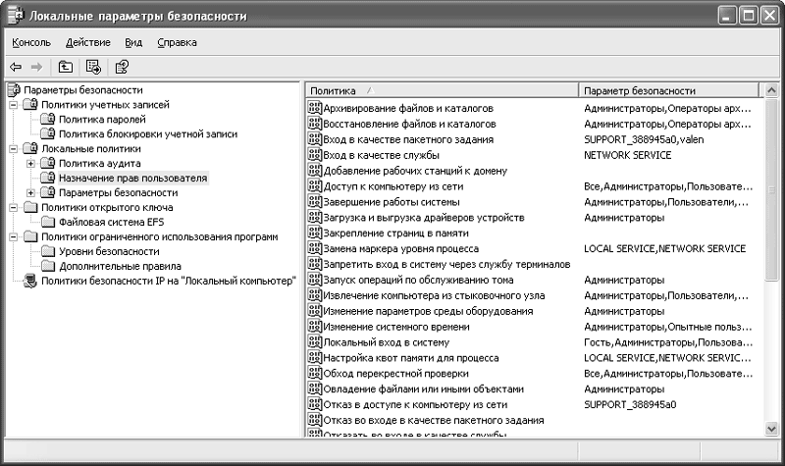
Task: Open the Действие menu
Action: tap(88, 42)
